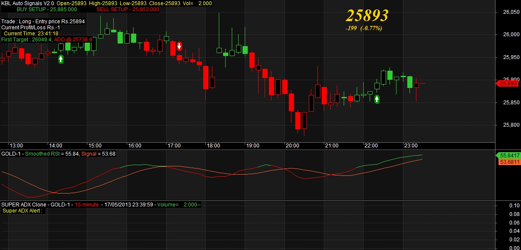
Task: Click the 23:00 time axis label
Action: point(410,146)
